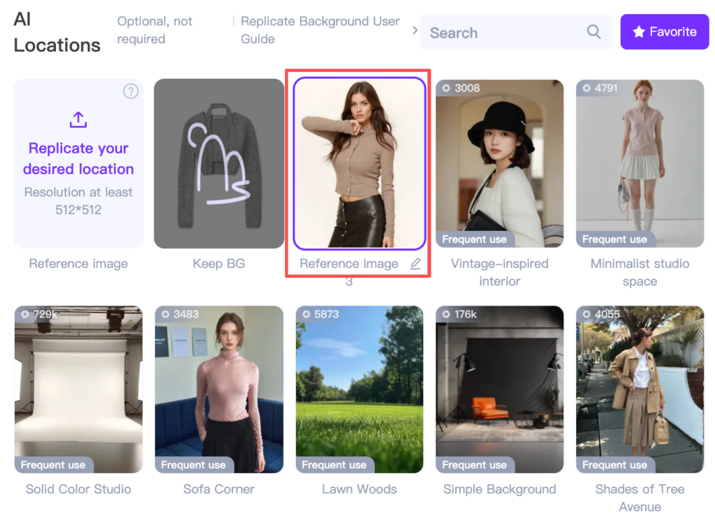Click the Replicate your desired location text
Image resolution: width=715 pixels, height=519 pixels.
coord(78,158)
